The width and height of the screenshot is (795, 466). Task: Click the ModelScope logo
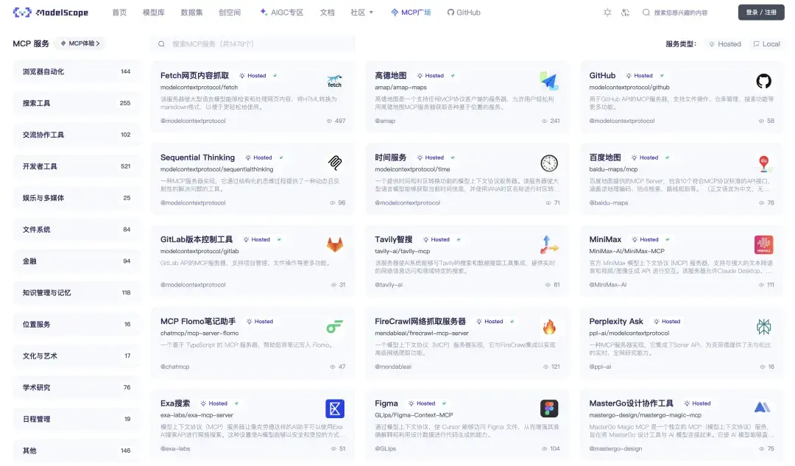[50, 13]
